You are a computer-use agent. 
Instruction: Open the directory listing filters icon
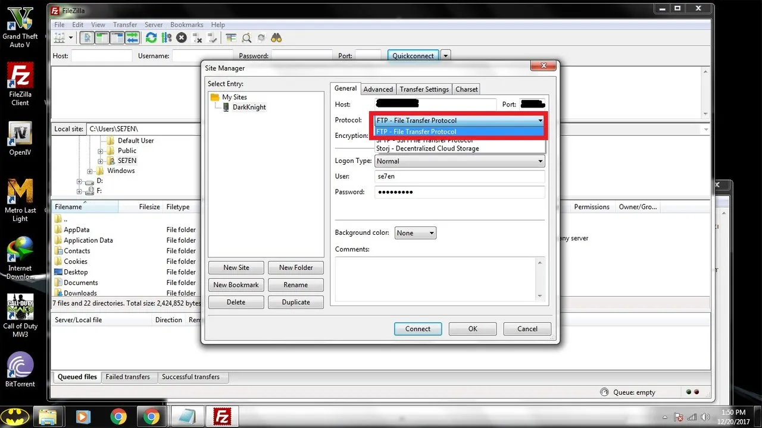(231, 38)
